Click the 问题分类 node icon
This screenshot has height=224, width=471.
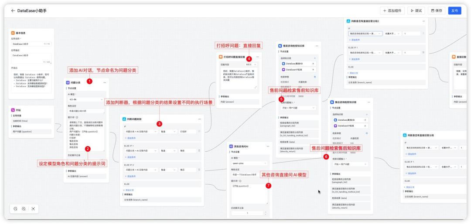(x=68, y=82)
